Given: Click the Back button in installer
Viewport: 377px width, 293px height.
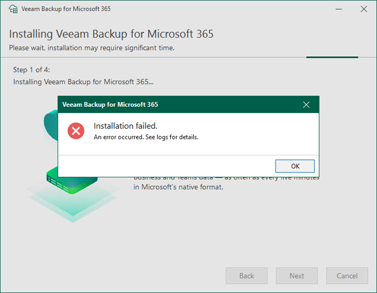Looking at the screenshot, I should [246, 276].
